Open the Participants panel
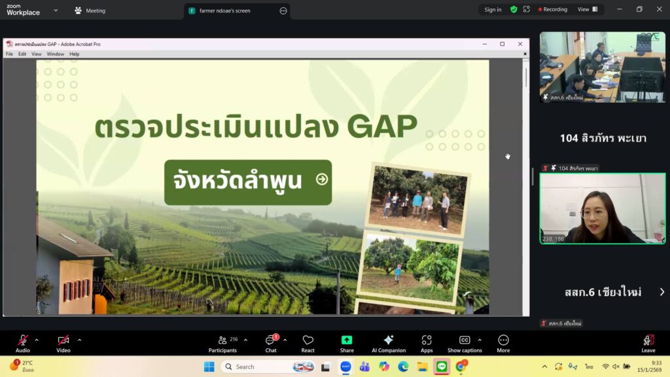 point(222,343)
